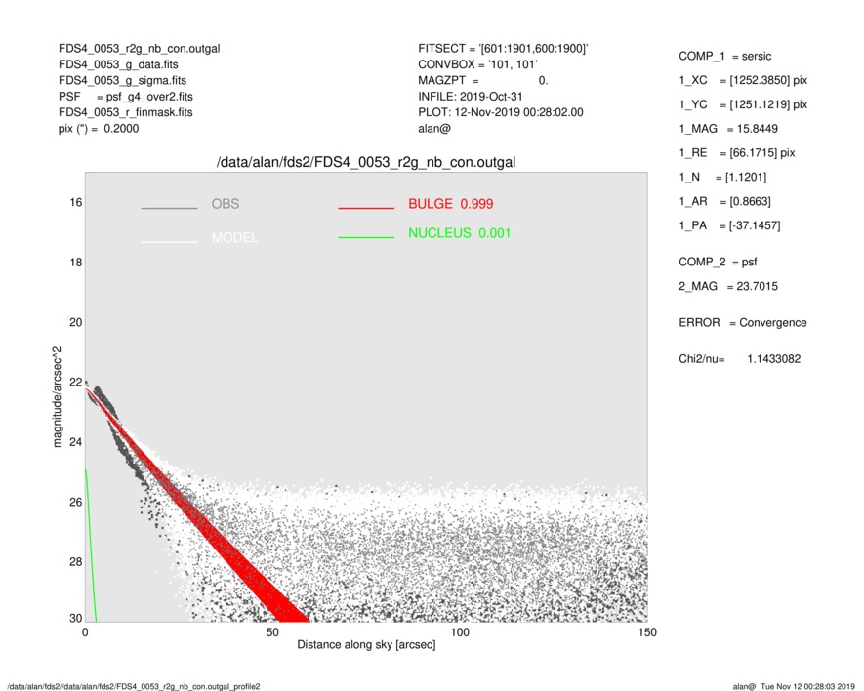Click the Chi2/nu= 1.1433082 value
Screen dimensions: 864x691
tap(739, 359)
